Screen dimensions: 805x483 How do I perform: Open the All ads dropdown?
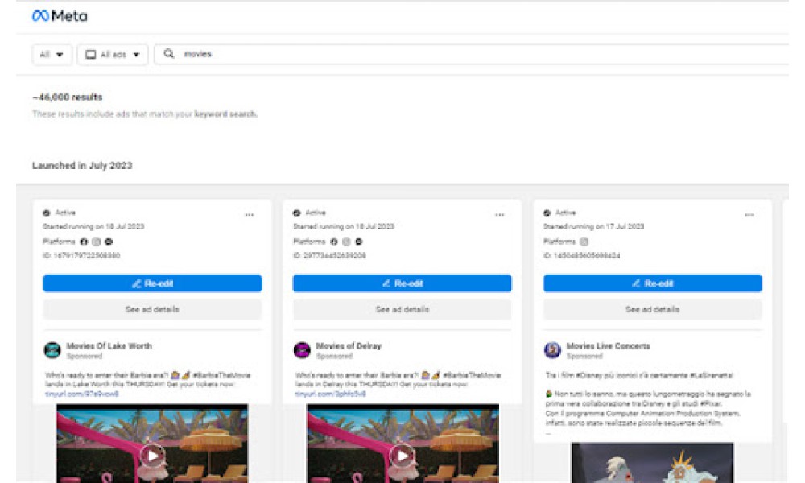(x=113, y=55)
